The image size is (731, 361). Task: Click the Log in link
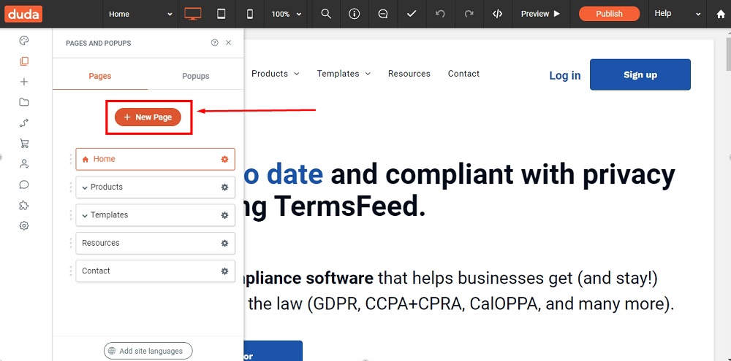(565, 75)
